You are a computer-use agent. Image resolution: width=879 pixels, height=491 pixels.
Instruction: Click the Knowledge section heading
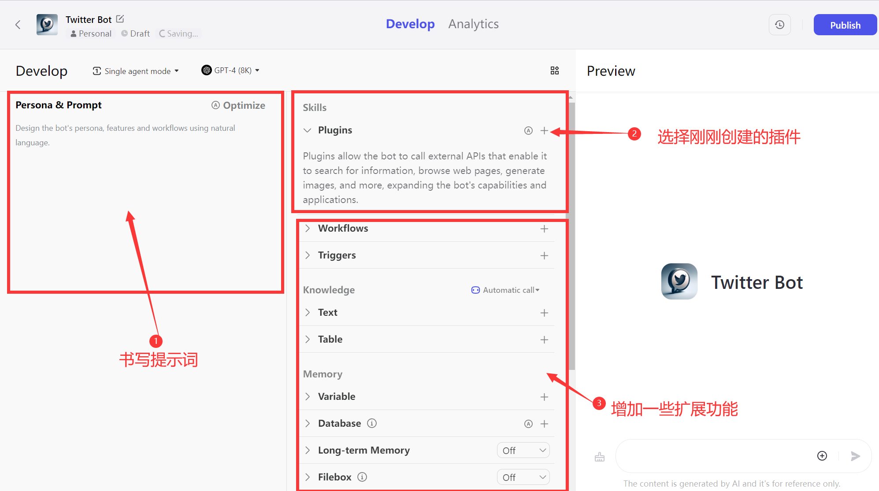(329, 290)
